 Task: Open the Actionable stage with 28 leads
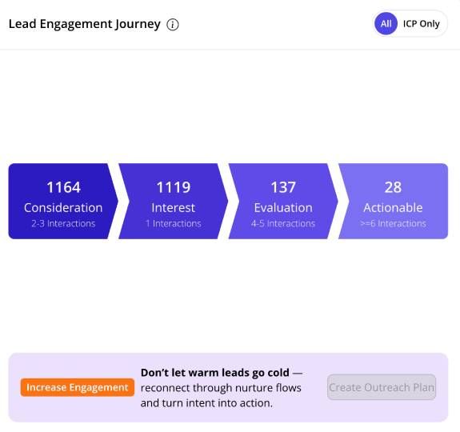pos(393,201)
